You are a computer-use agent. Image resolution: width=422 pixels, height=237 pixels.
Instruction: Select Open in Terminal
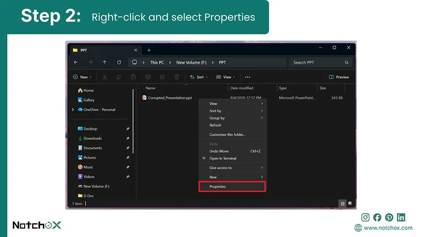tap(233, 158)
